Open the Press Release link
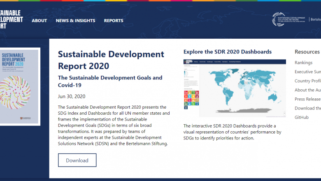Screen dimensions: 321x181 coord(308,99)
